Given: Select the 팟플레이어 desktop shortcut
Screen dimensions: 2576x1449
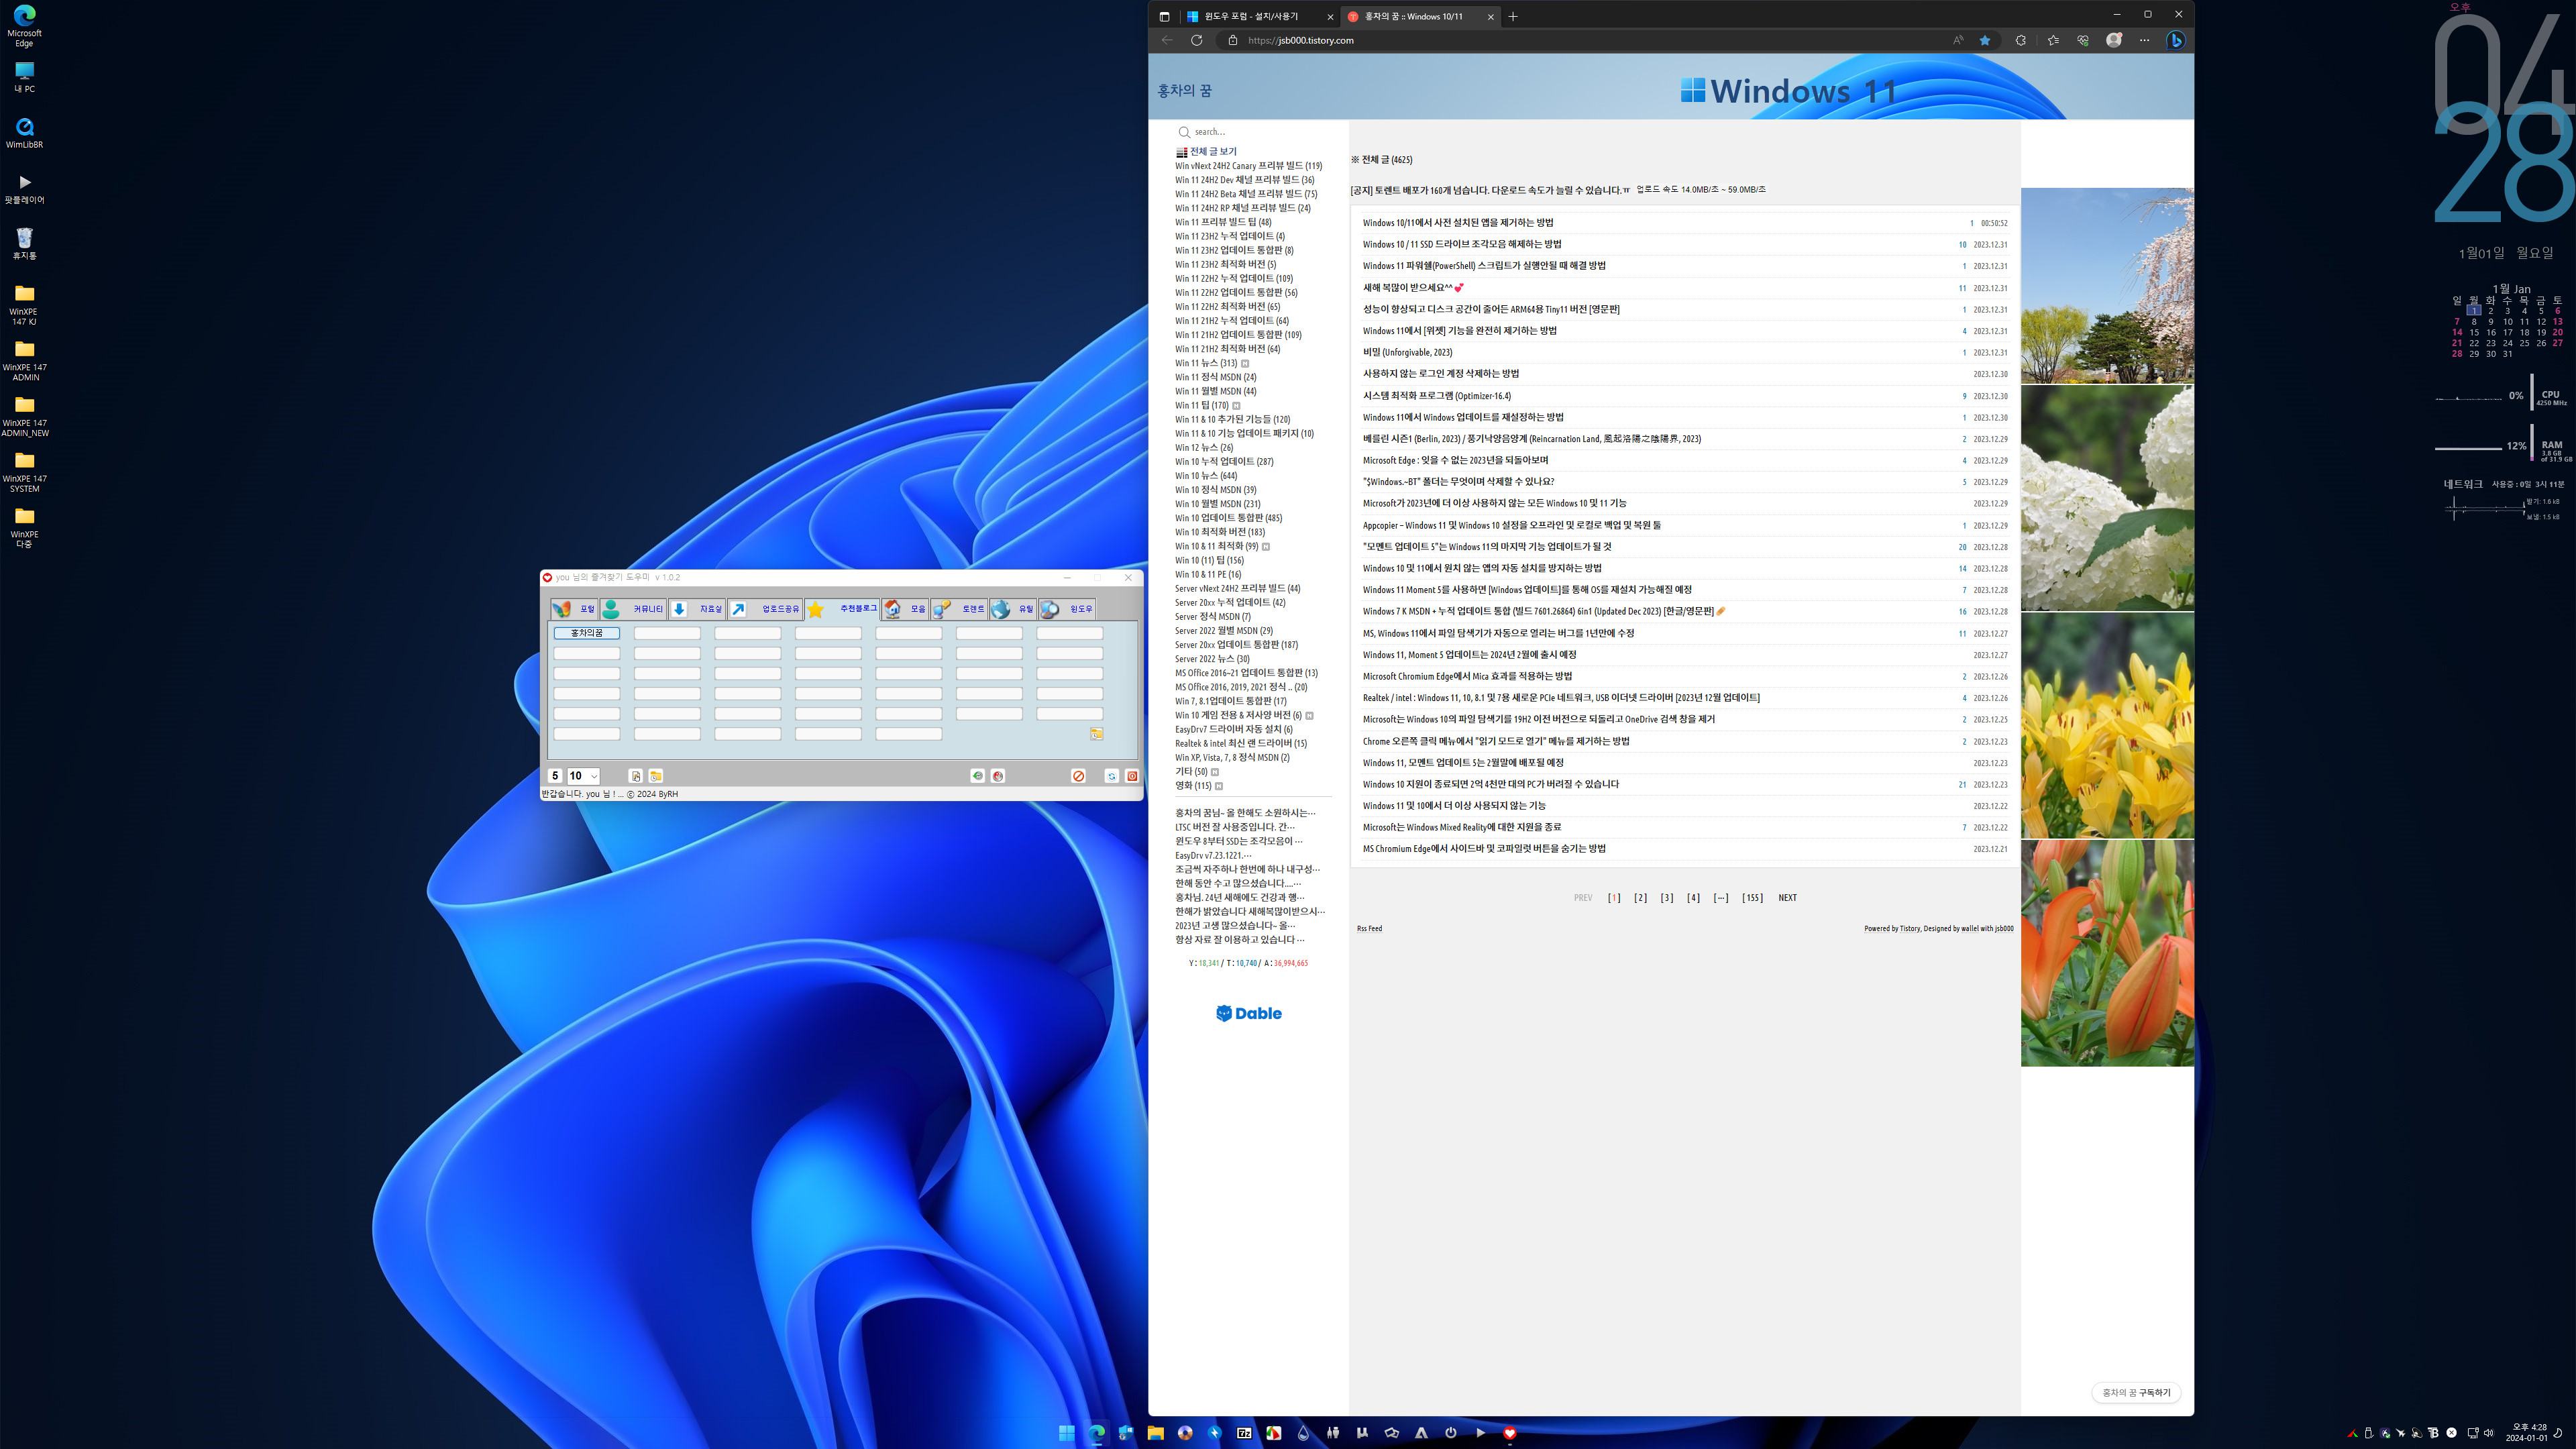Looking at the screenshot, I should pyautogui.click(x=24, y=188).
